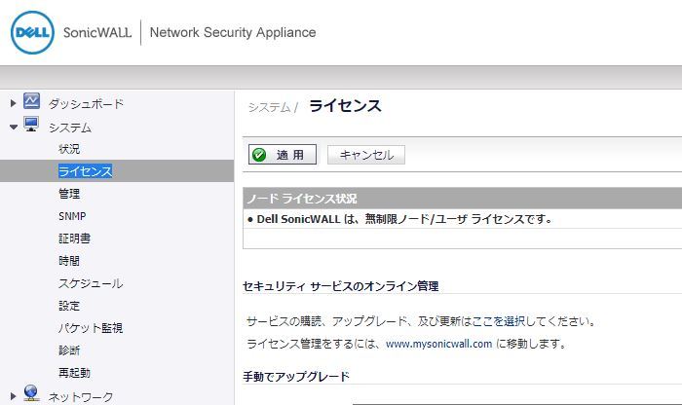Viewport: 682px width, 405px height.
Task: Click the システム monitor icon
Action: click(31, 125)
